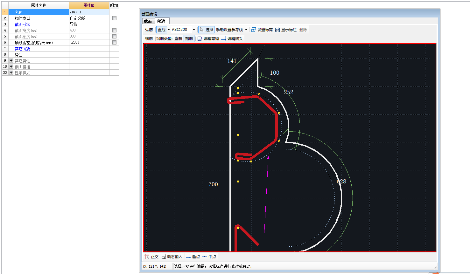
Task: Click the 截面宽度 value 400
Action: pos(89,31)
